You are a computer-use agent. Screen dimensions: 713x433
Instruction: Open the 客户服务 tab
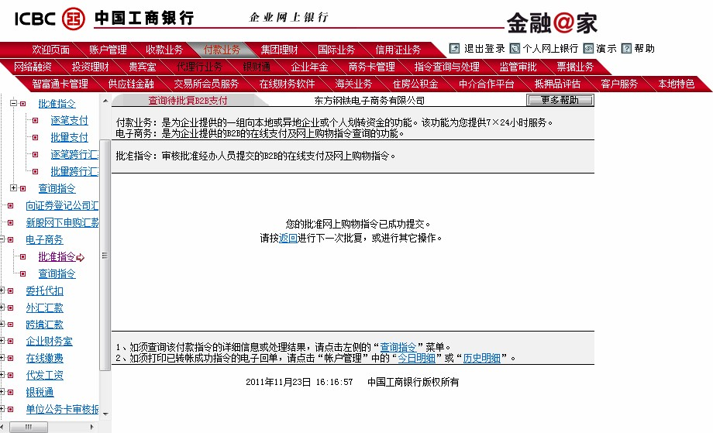pos(619,84)
